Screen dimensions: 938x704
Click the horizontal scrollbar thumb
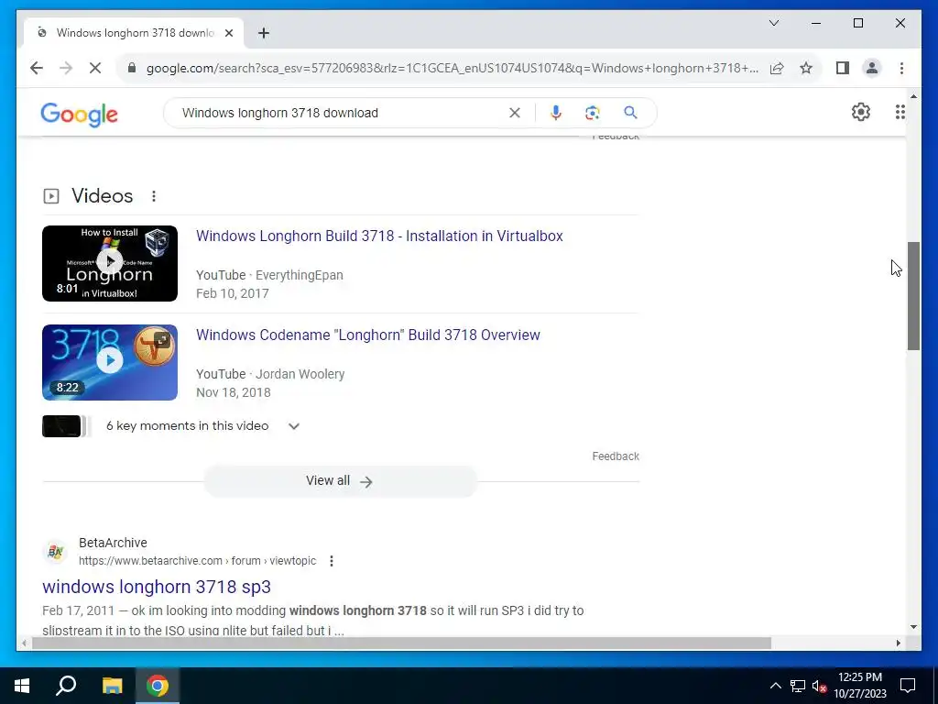pyautogui.click(x=401, y=643)
